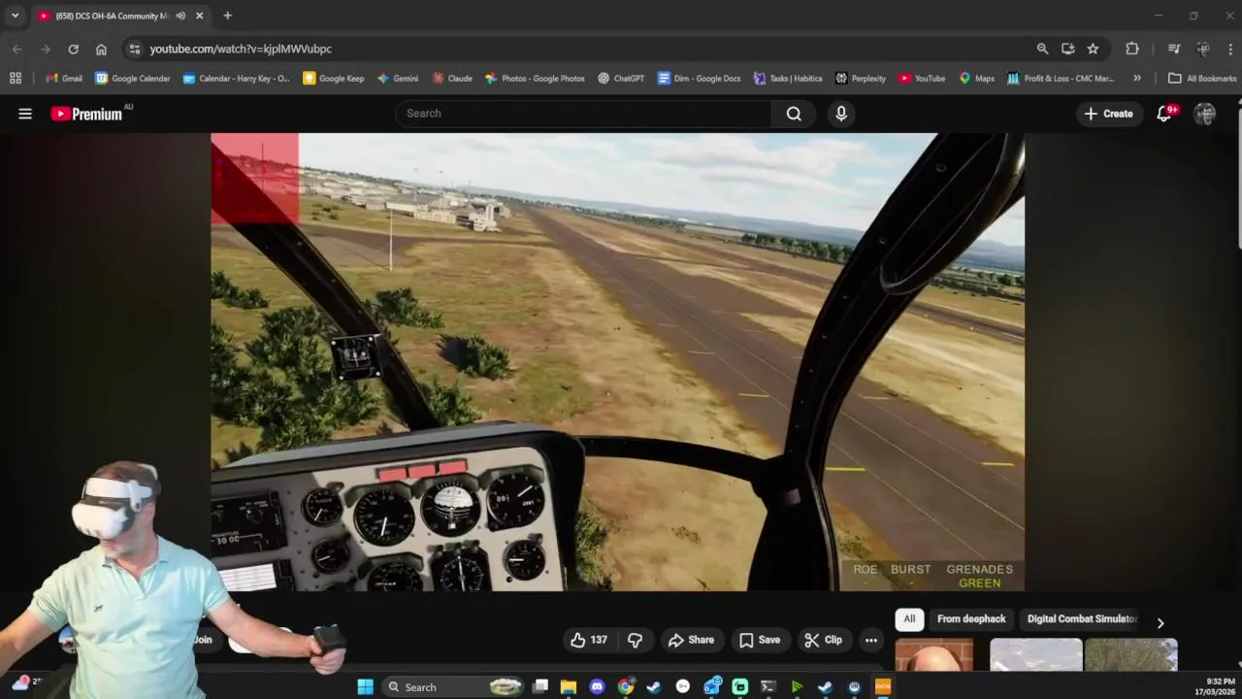Show more chips with the right chevron
Screen dimensions: 1242x699
pos(1160,623)
